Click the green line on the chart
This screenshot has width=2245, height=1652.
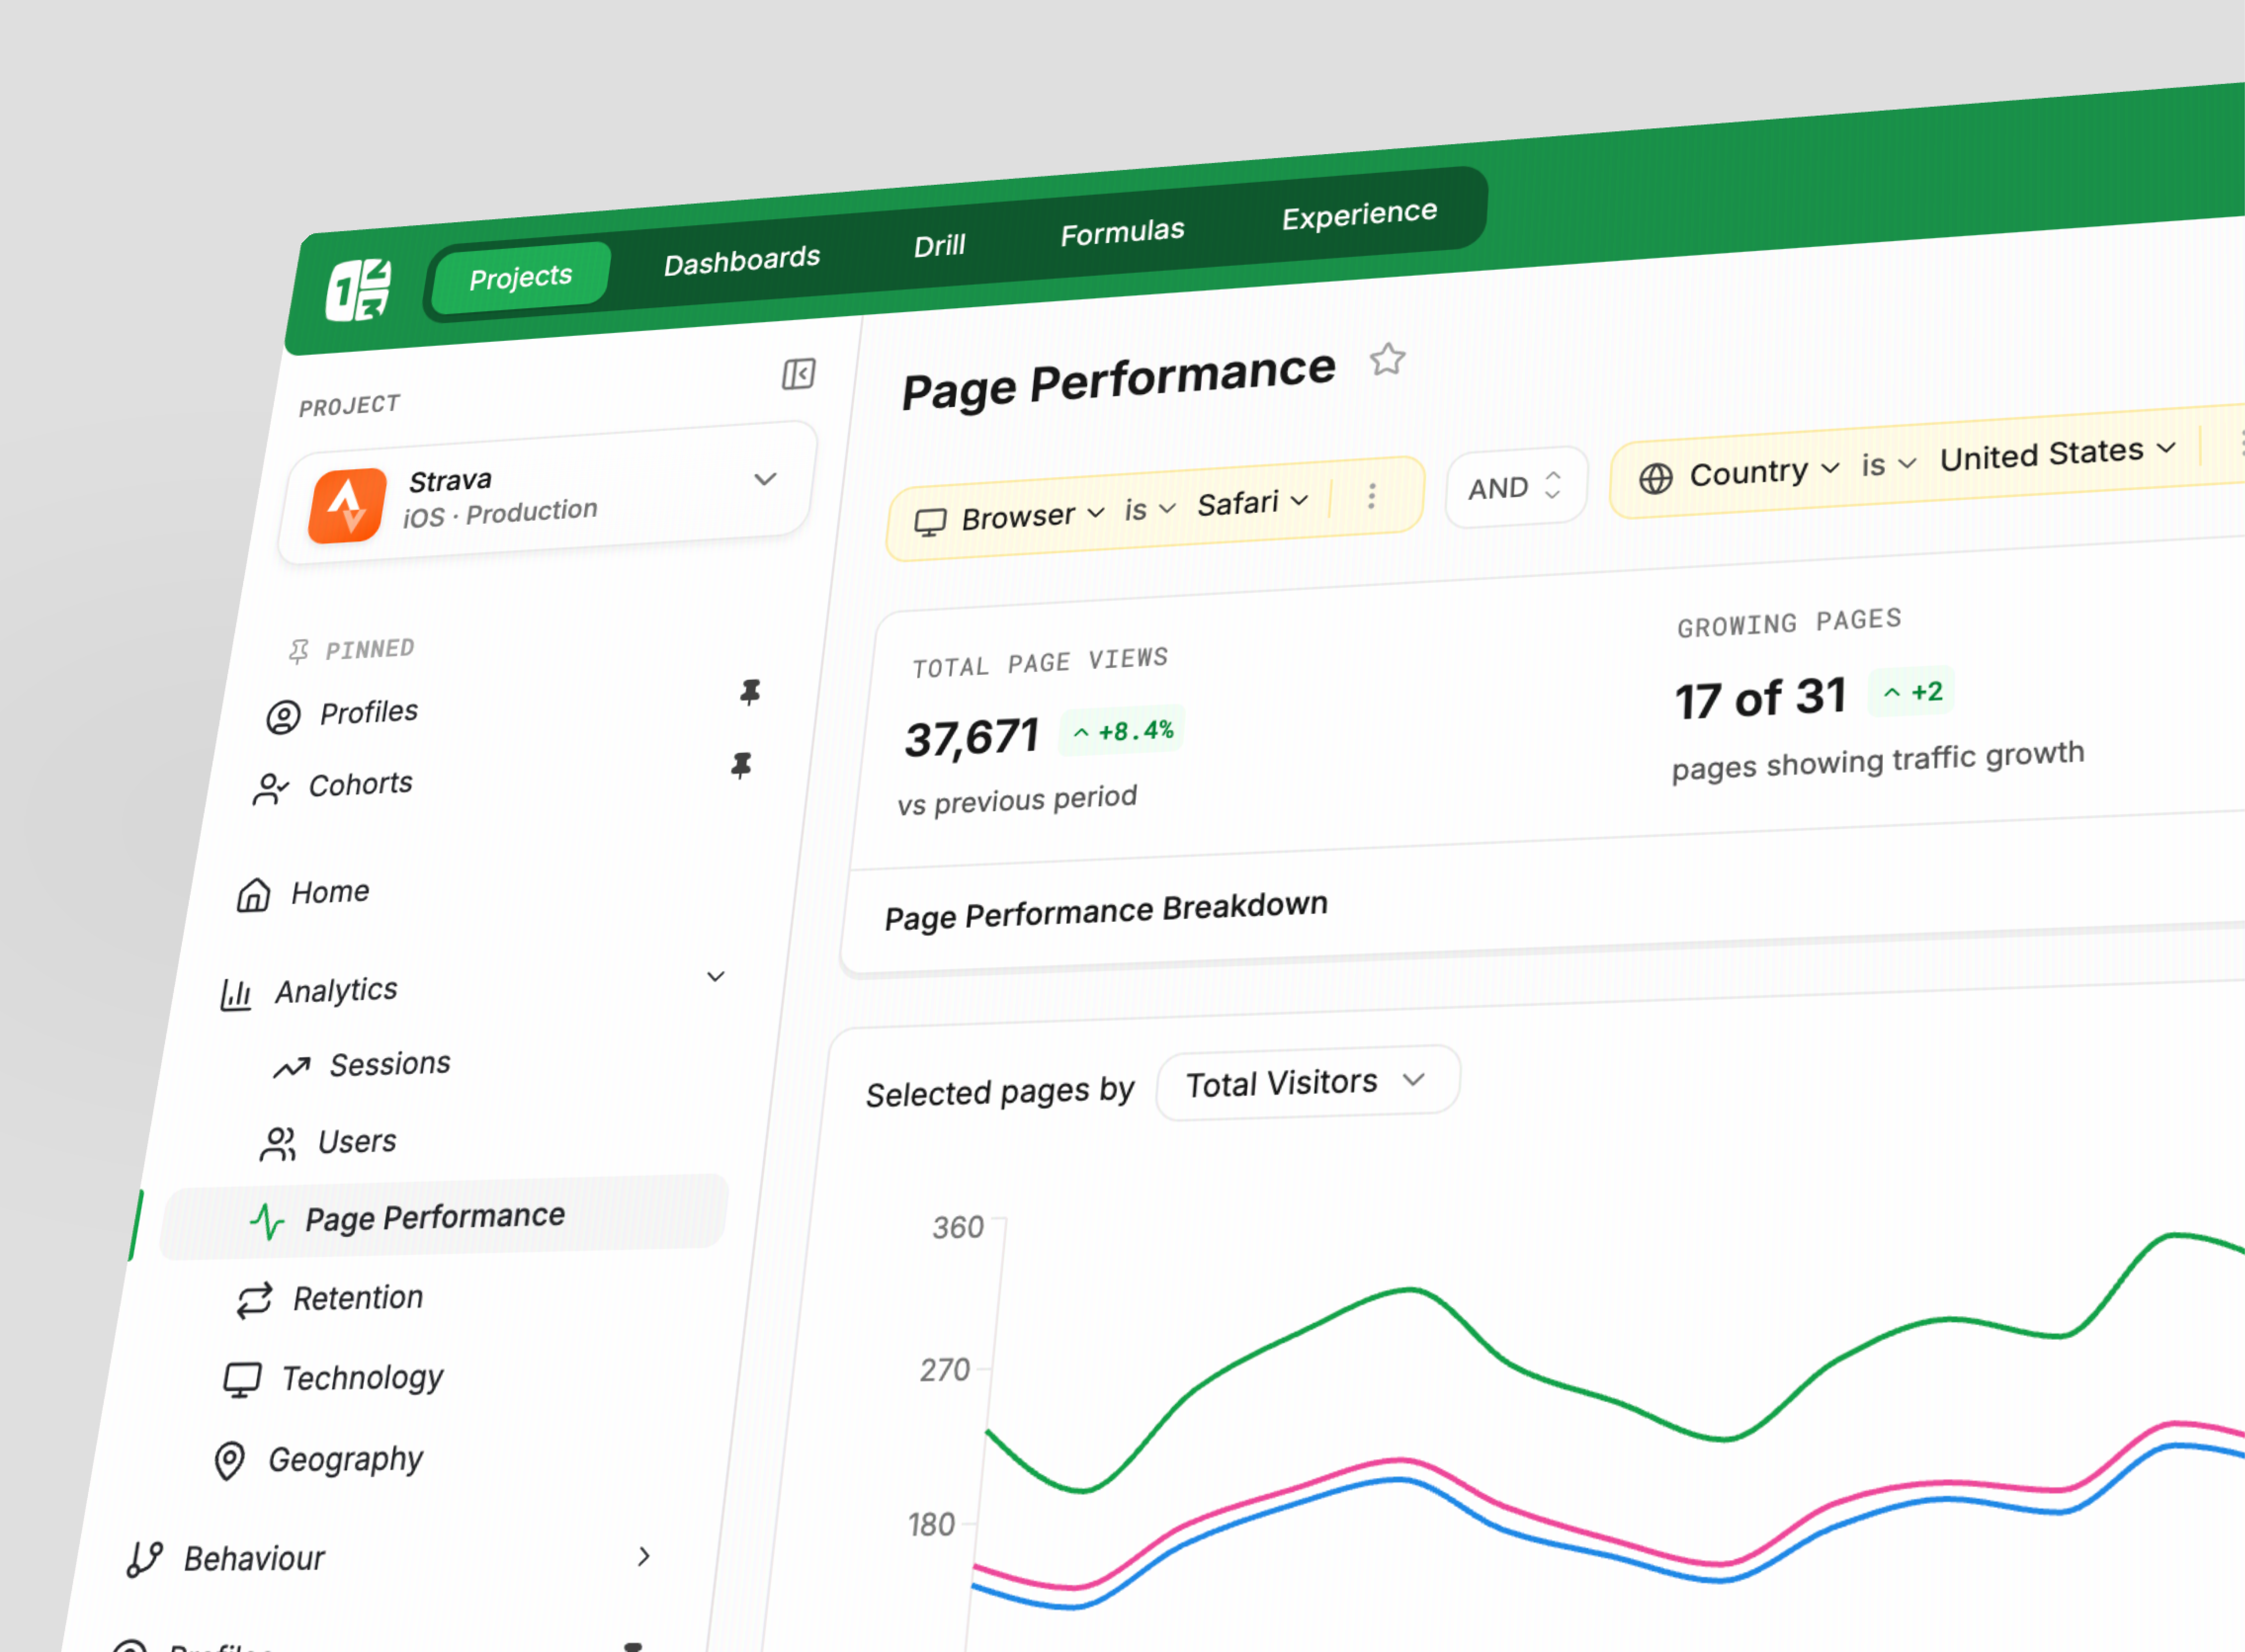[x=1412, y=1290]
